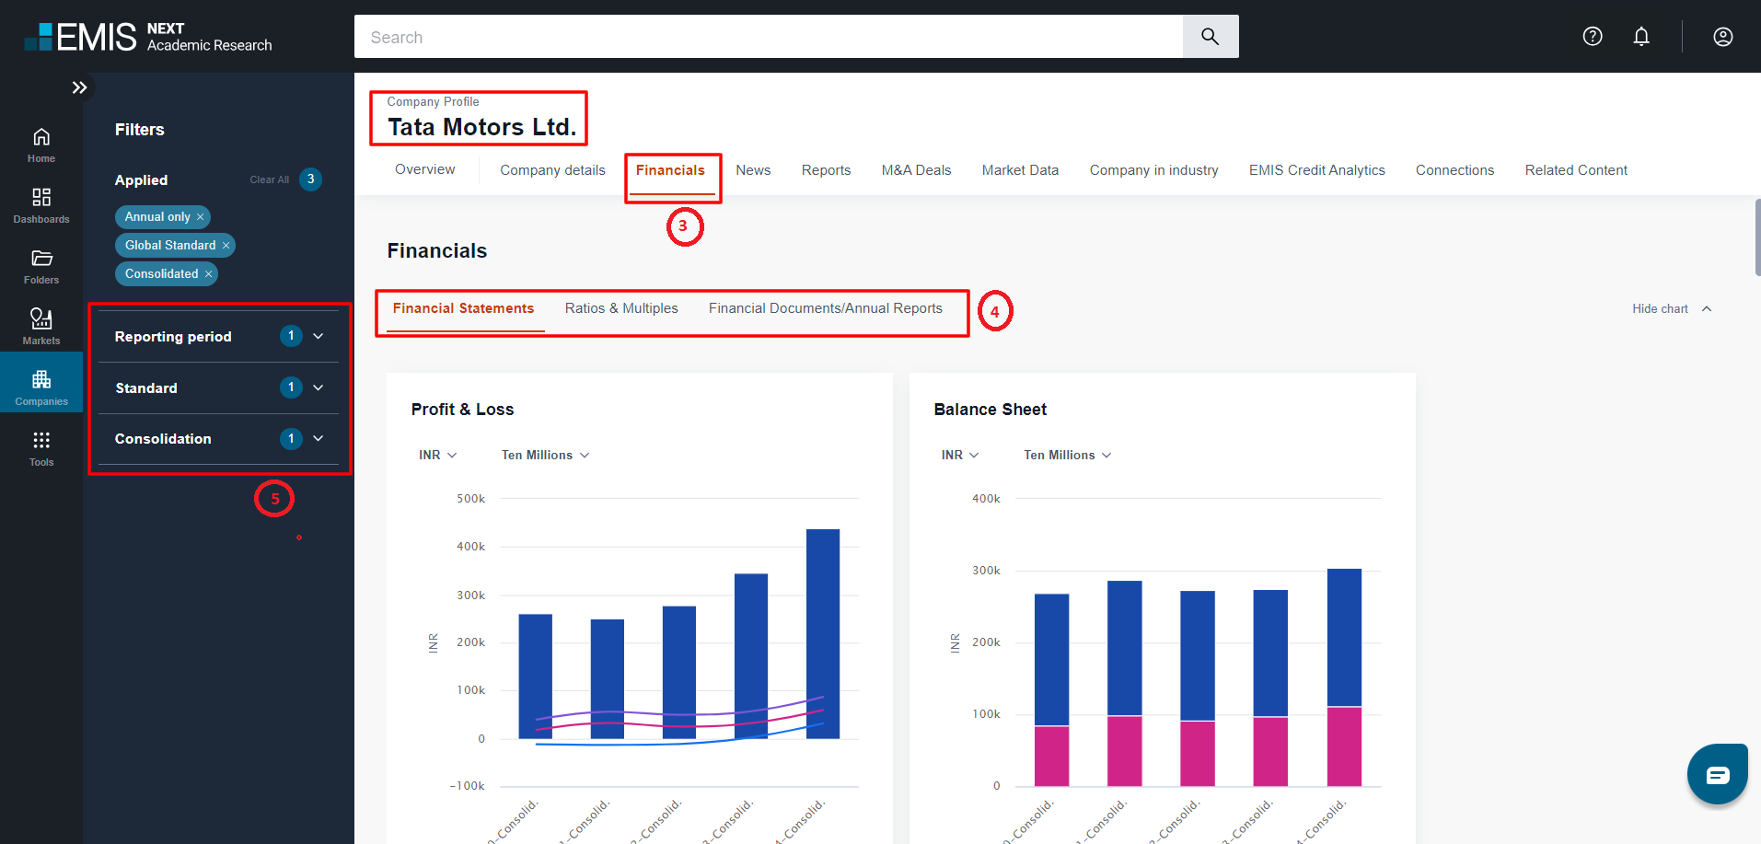Viewport: 1761px width, 844px height.
Task: Open Folders from the left sidebar
Action: pyautogui.click(x=41, y=267)
